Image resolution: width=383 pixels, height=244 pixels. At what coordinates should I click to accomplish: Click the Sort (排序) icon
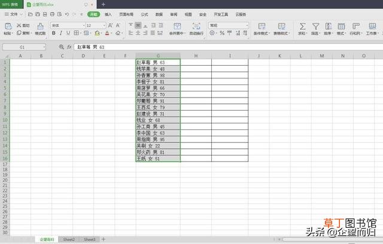click(x=329, y=26)
